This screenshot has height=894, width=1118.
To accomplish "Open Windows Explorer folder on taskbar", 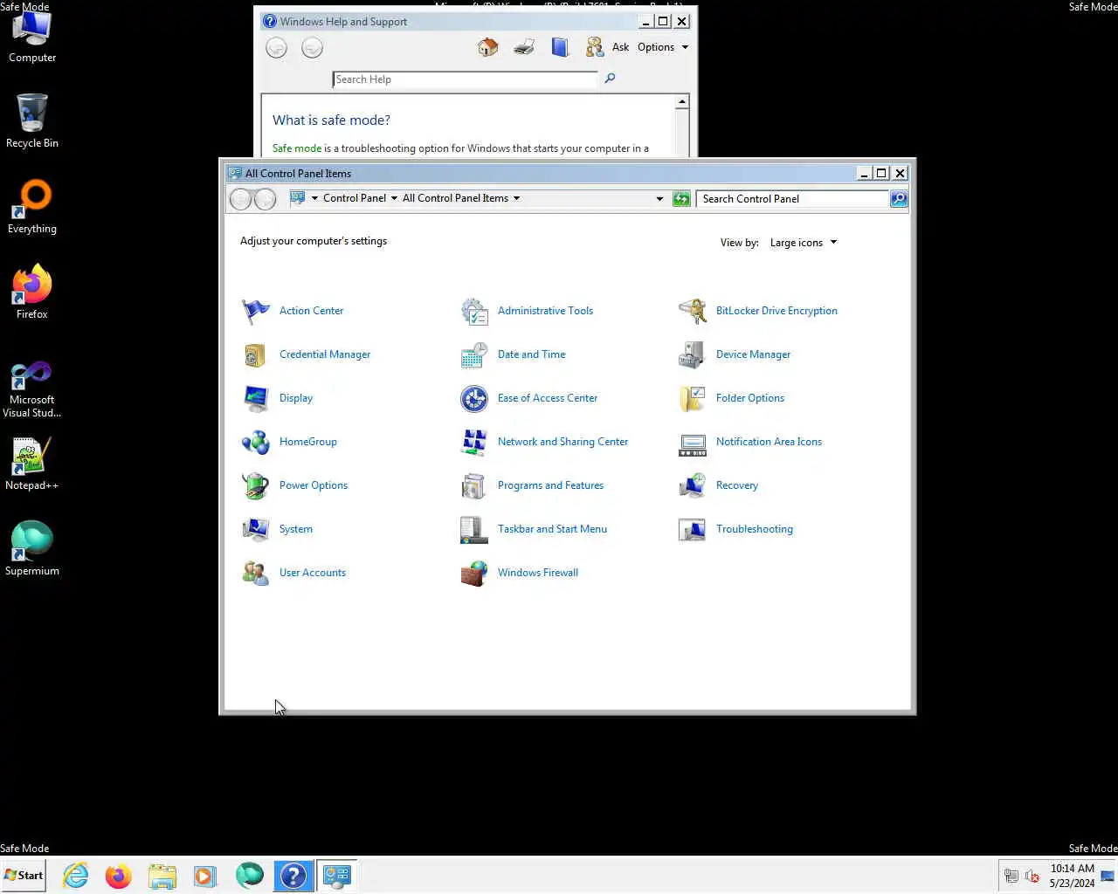I will pos(162,875).
